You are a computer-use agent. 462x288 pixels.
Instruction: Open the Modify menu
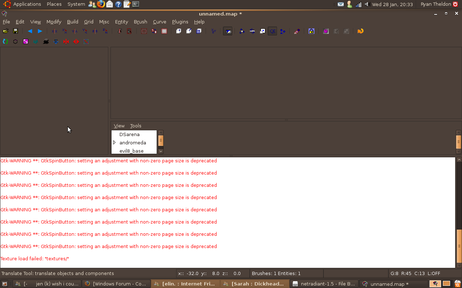pos(54,22)
